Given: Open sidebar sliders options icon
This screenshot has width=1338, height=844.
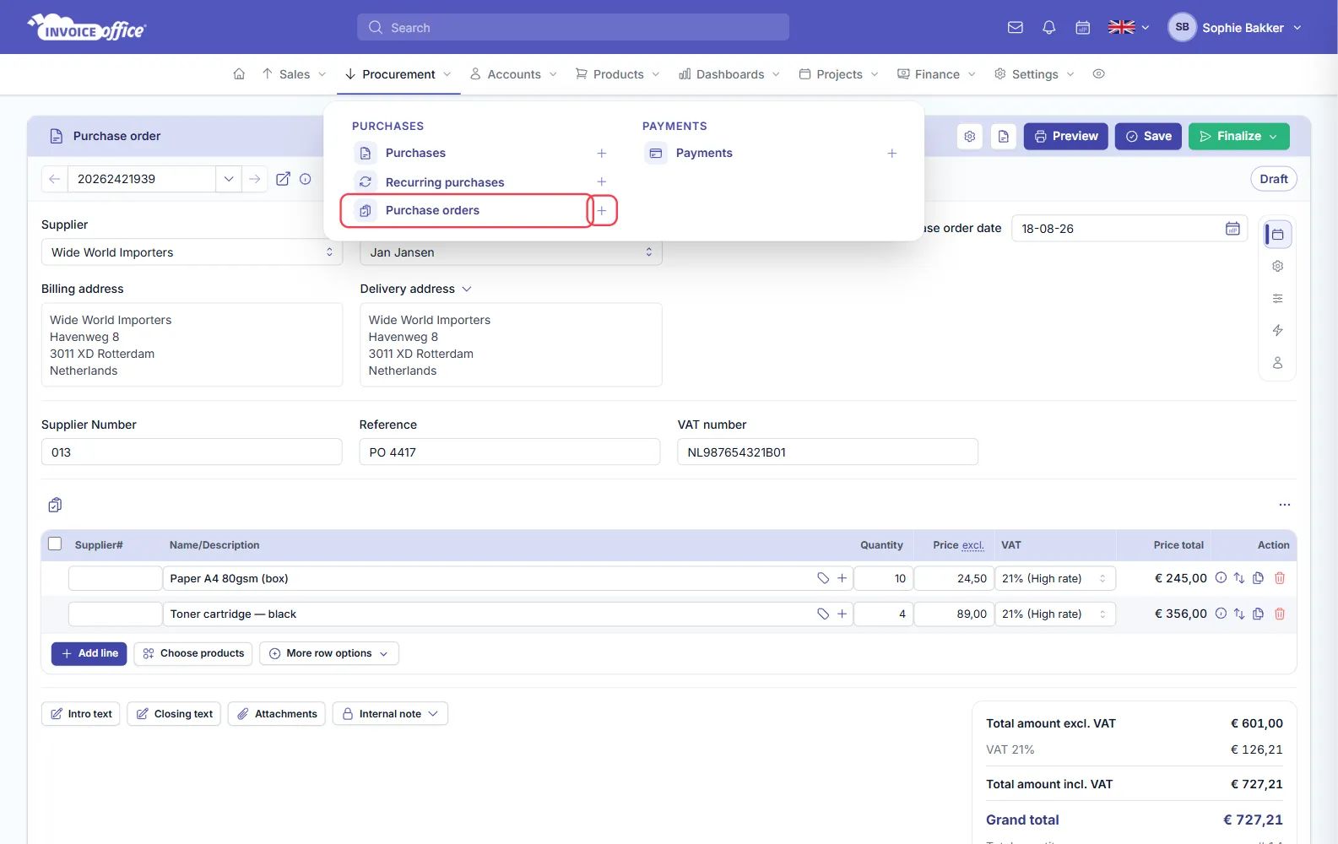Looking at the screenshot, I should [x=1277, y=298].
